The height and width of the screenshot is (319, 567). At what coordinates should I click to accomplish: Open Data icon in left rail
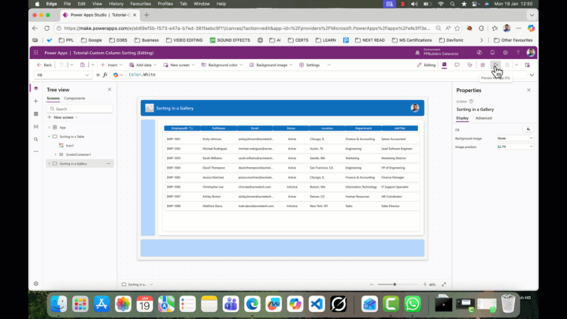(x=35, y=114)
